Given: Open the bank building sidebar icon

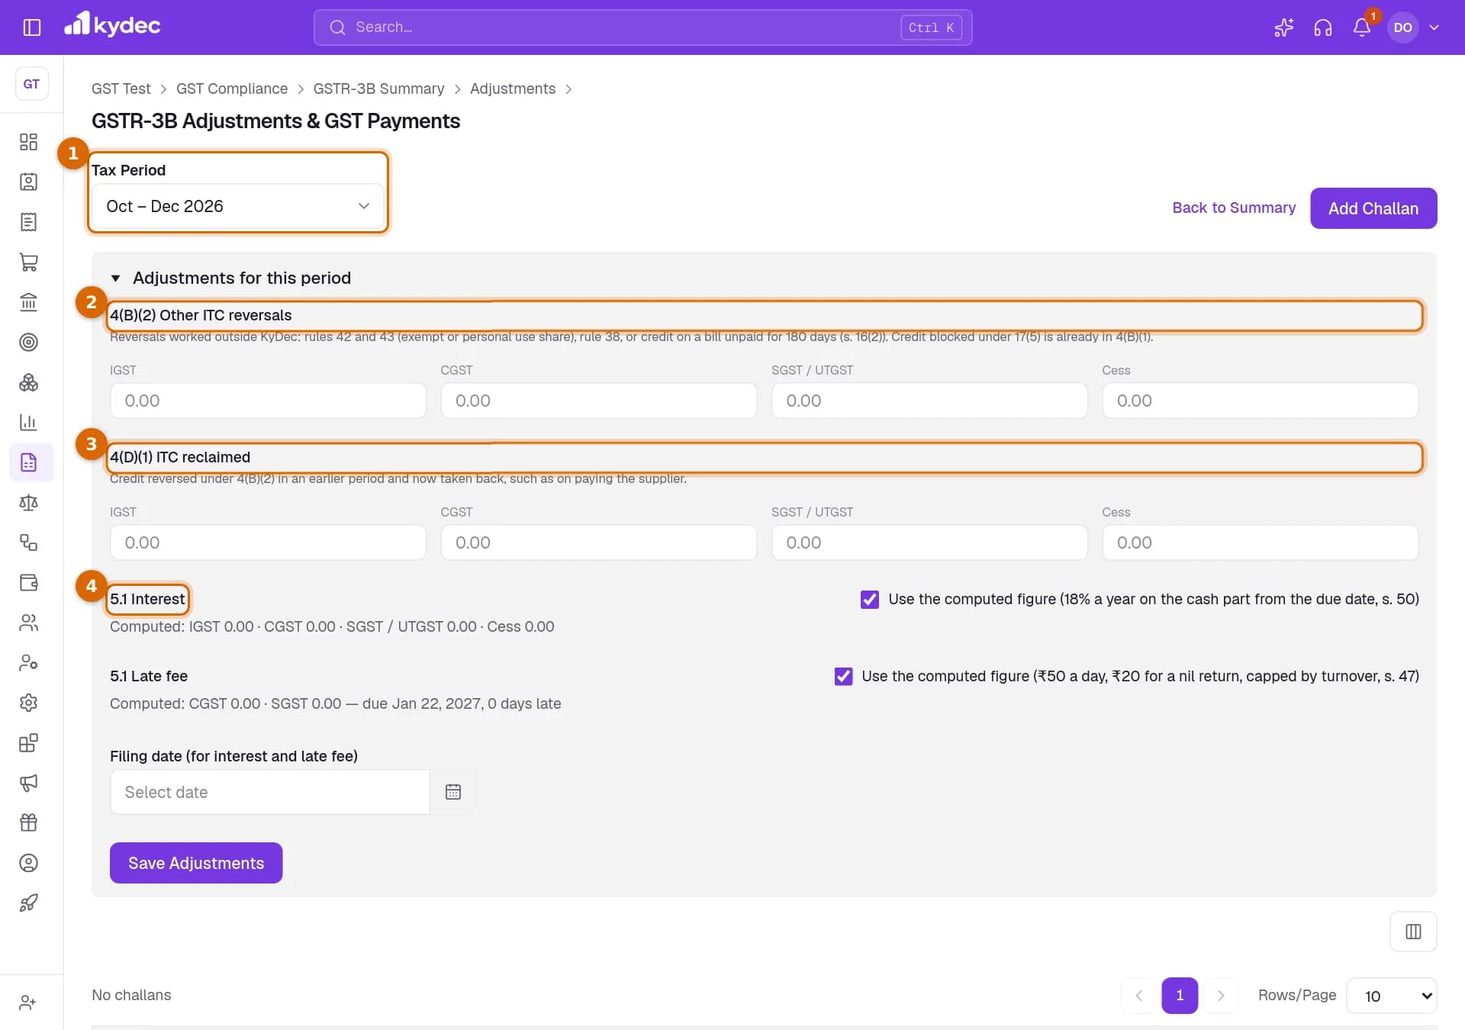Looking at the screenshot, I should (28, 302).
